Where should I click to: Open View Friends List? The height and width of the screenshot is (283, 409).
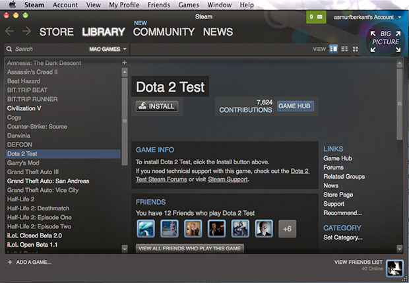pyautogui.click(x=358, y=262)
